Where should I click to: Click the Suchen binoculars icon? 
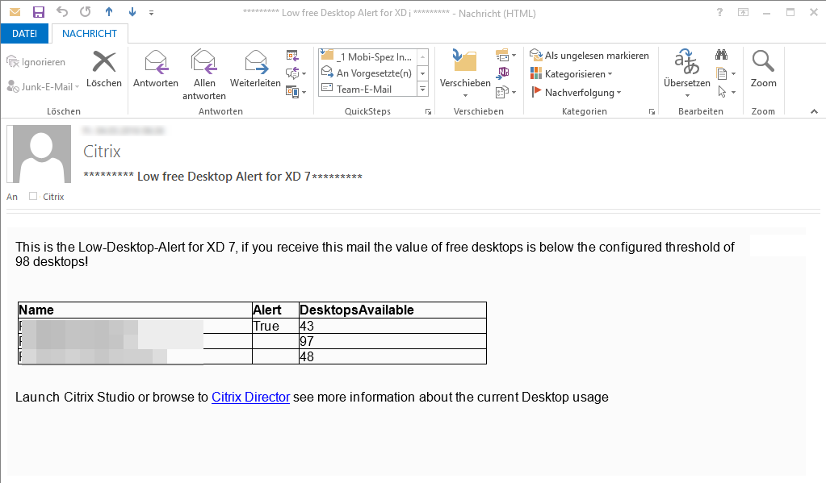[x=721, y=55]
